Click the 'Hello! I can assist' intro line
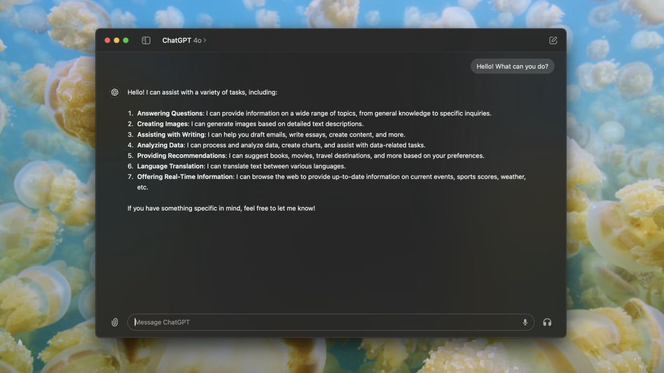This screenshot has width=664, height=373. click(203, 92)
